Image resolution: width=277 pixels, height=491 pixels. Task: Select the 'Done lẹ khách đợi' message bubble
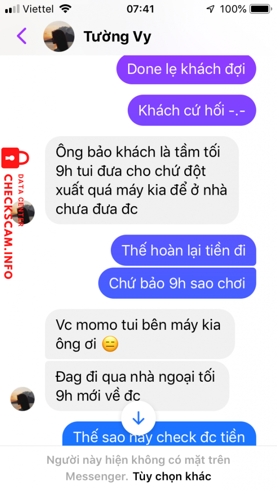(x=186, y=69)
